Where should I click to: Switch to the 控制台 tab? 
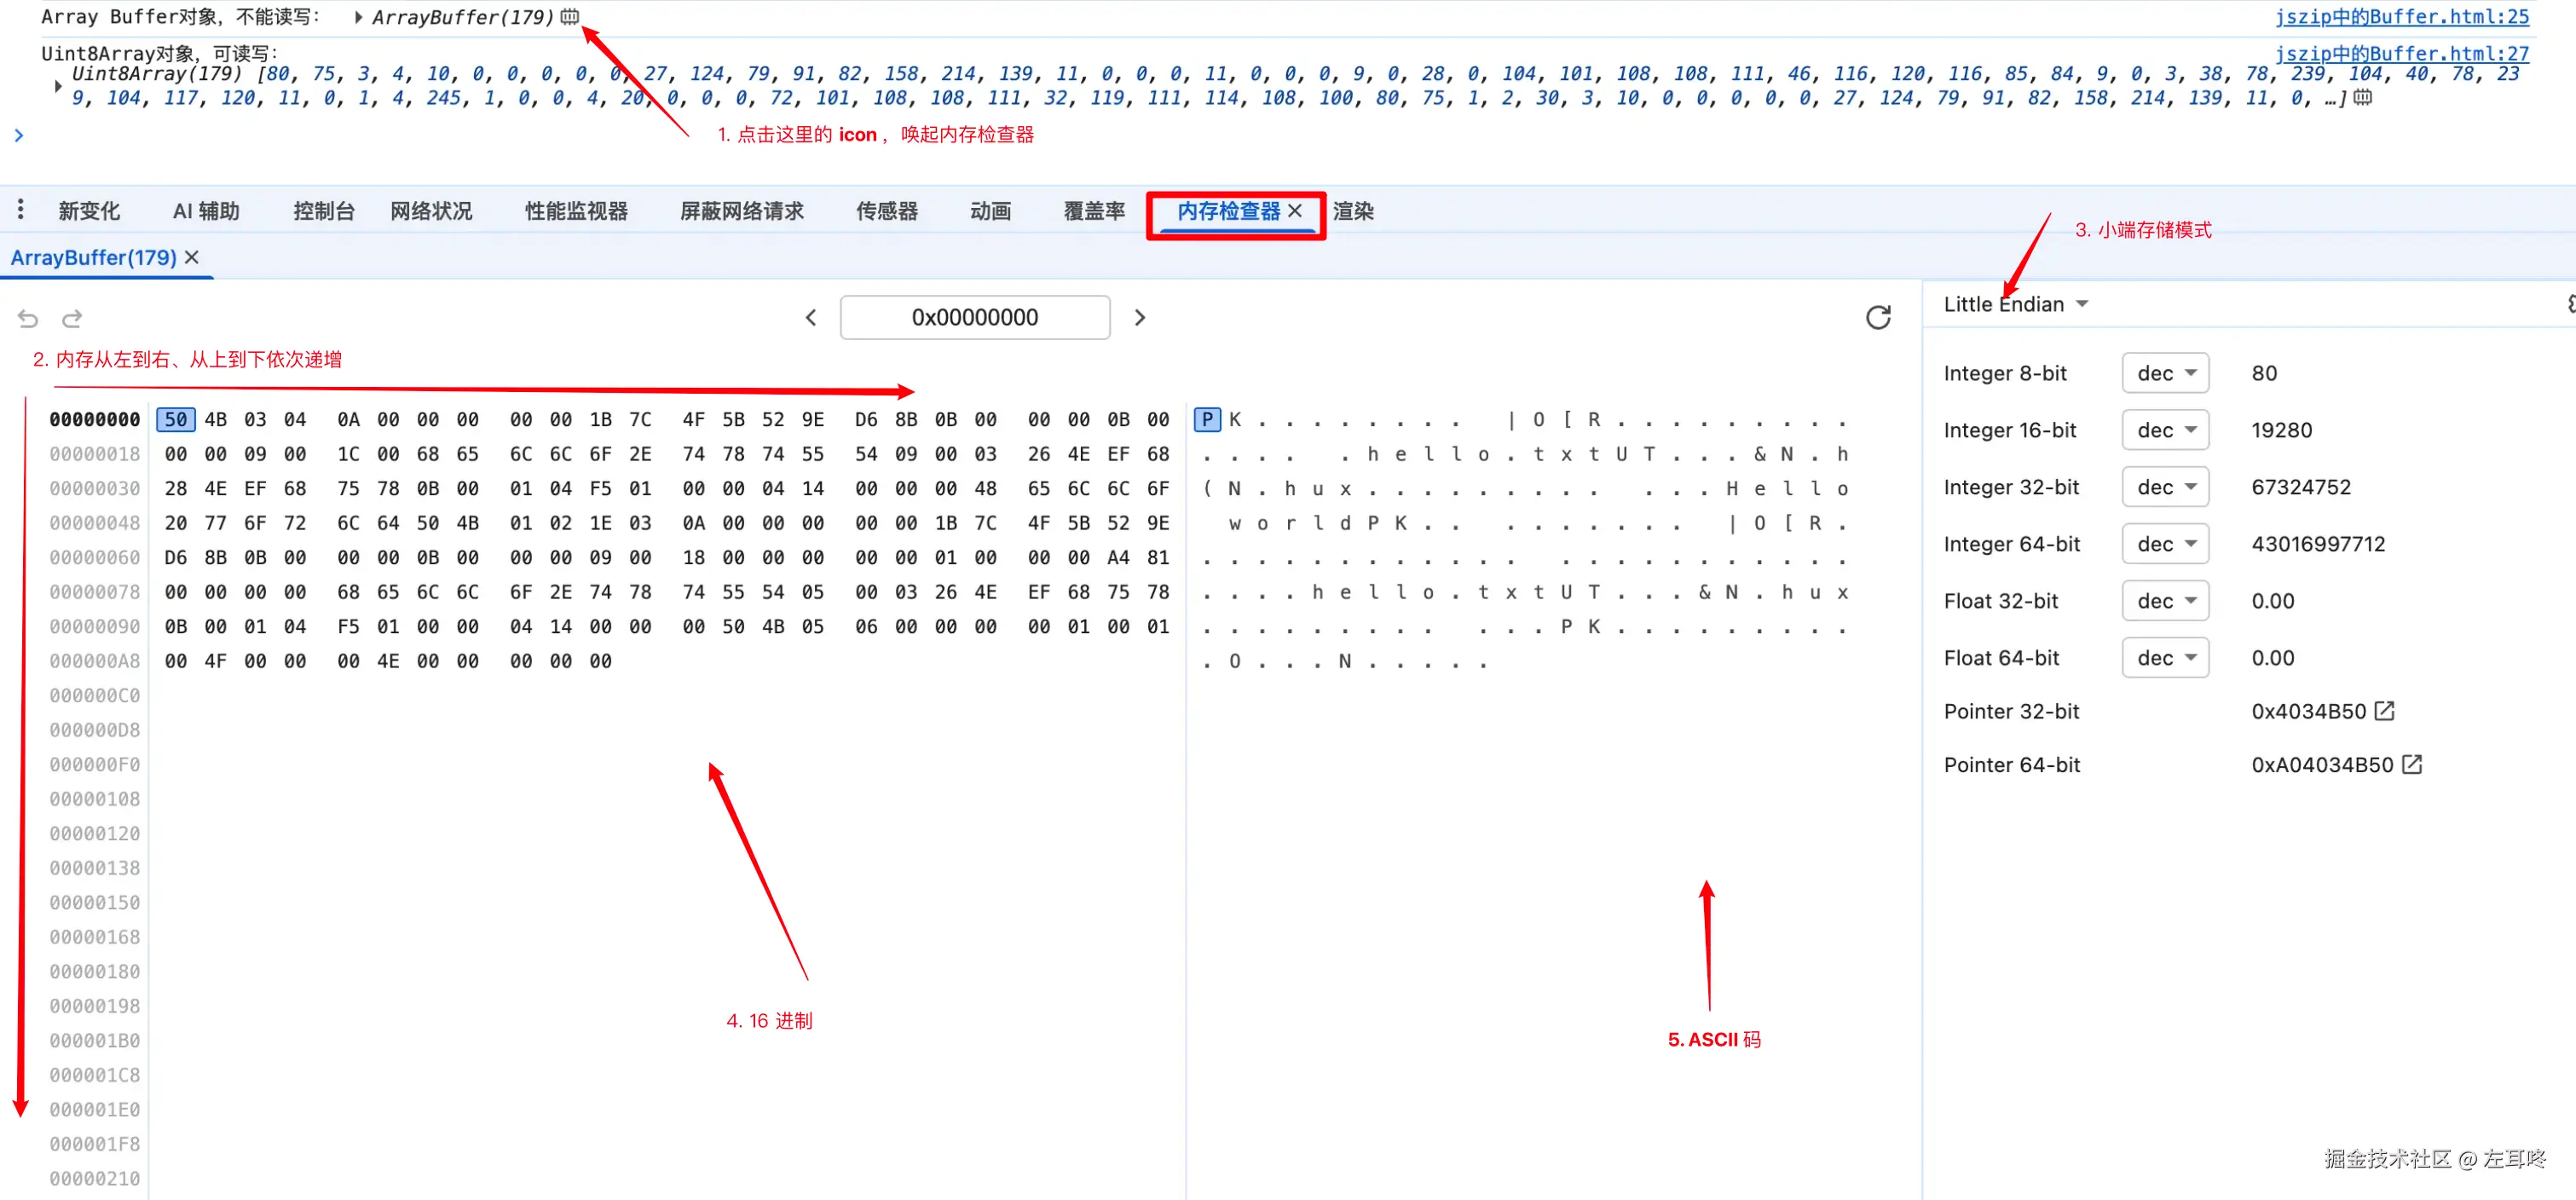tap(324, 211)
